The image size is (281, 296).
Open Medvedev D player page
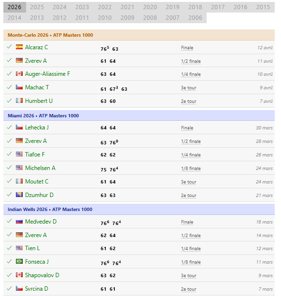[41, 222]
